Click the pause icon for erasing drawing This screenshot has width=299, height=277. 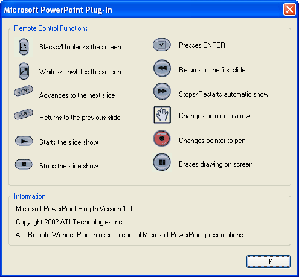(162, 162)
